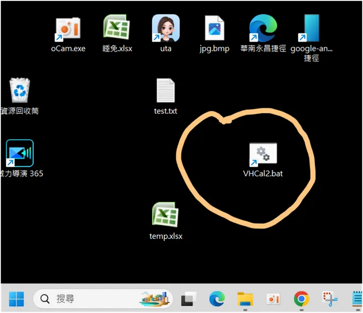363x313 pixels.
Task: Click the 搜尋 taskbar search box
Action: (103, 299)
